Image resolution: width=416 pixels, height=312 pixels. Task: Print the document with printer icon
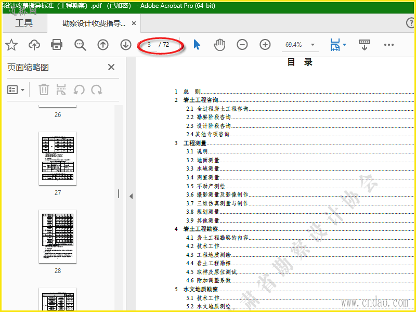point(57,45)
